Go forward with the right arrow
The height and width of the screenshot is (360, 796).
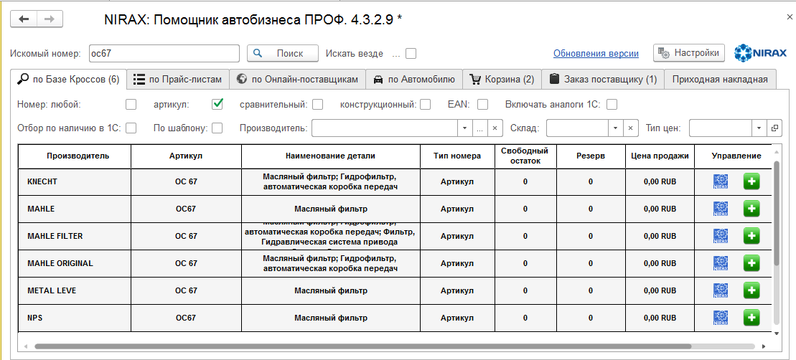pos(50,19)
